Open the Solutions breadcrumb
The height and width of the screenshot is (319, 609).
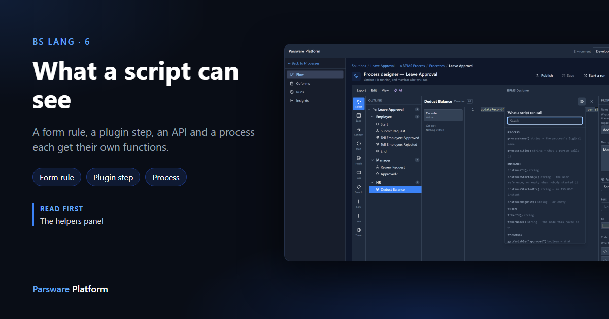click(359, 66)
